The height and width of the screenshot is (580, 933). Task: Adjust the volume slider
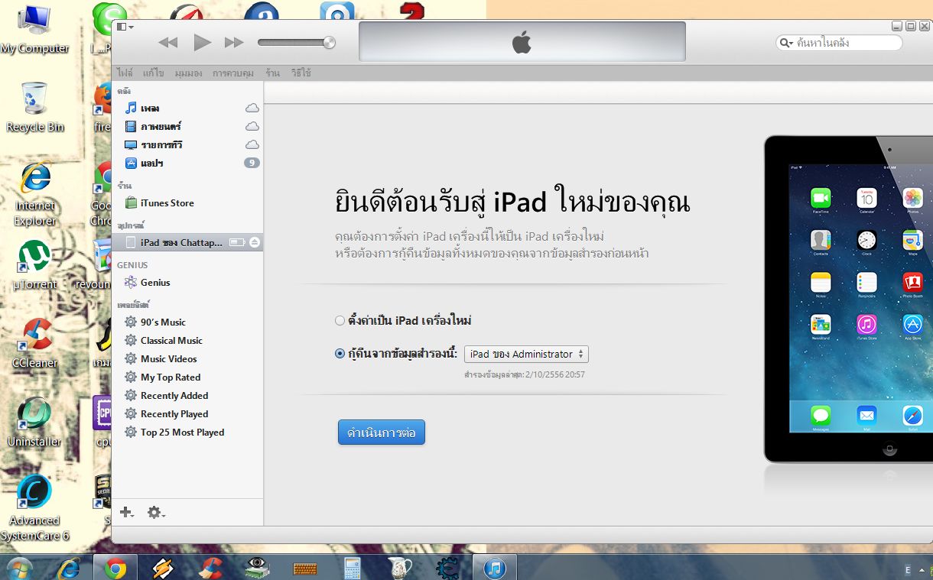[297, 42]
